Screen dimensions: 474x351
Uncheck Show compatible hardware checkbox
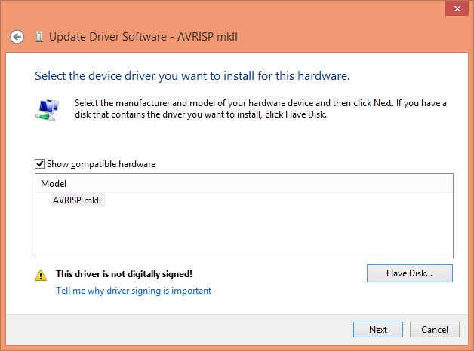39,164
